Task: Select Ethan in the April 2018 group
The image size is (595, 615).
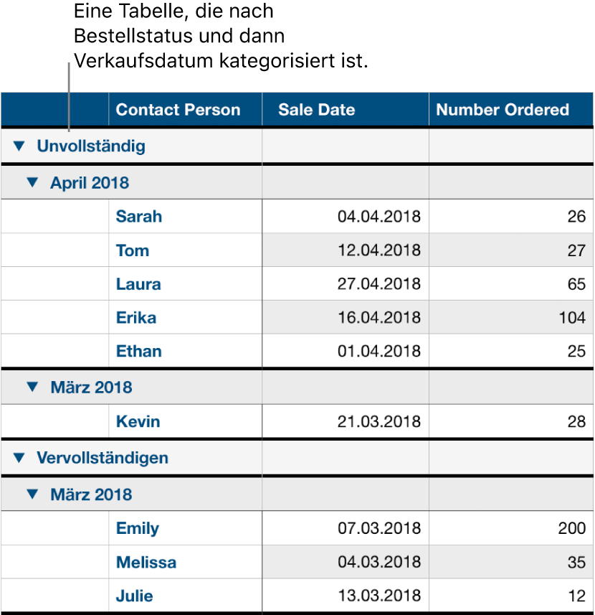Action: (138, 351)
